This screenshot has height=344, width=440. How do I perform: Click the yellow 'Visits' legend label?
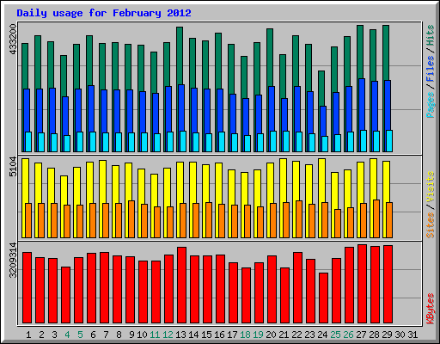click(x=431, y=187)
